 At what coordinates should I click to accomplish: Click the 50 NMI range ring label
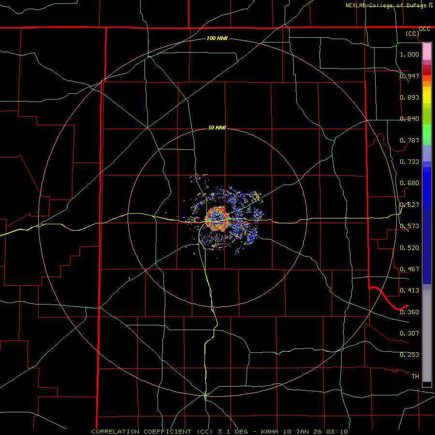(x=217, y=128)
